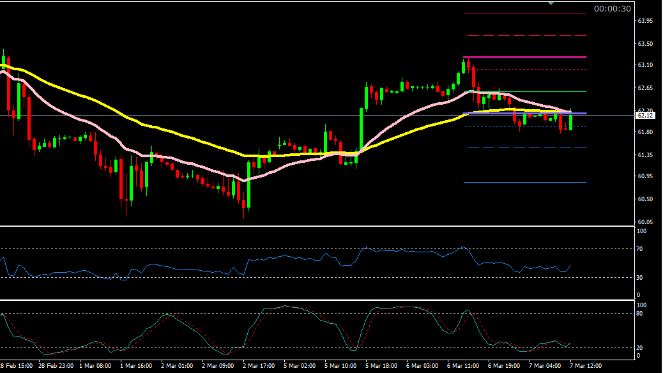Select the long-dashed red horizontal line
This screenshot has height=373, width=663.
point(526,36)
